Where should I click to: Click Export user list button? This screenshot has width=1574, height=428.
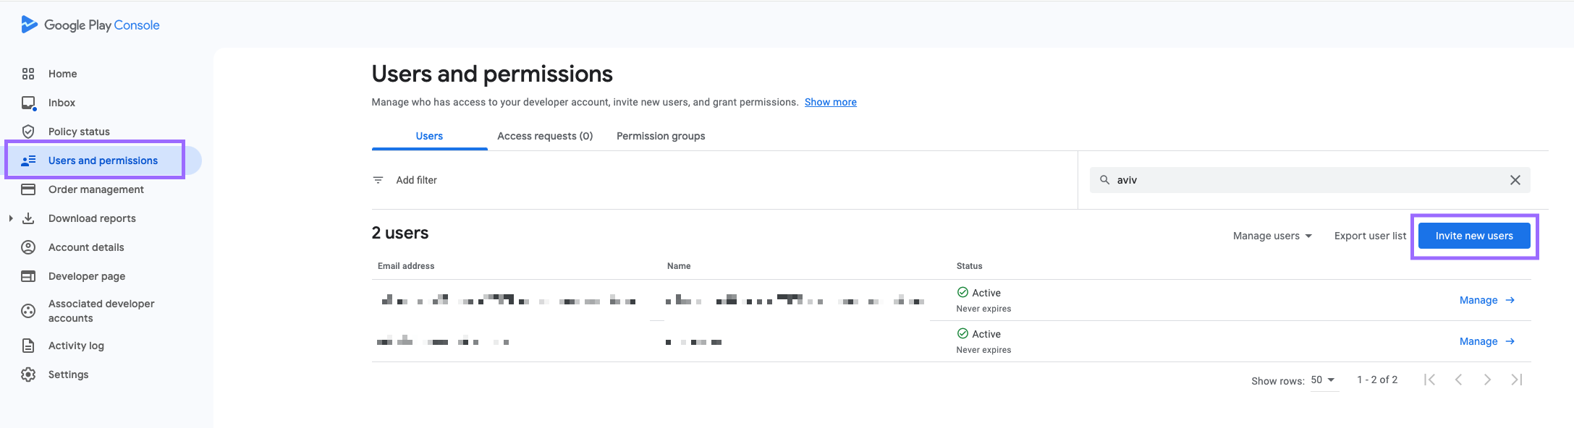(x=1370, y=236)
